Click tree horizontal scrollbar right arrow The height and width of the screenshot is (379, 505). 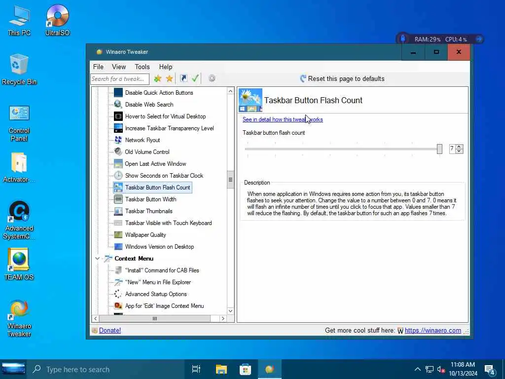223,318
